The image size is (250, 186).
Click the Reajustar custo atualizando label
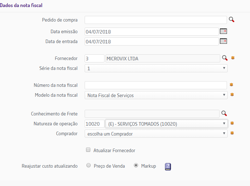50,166
